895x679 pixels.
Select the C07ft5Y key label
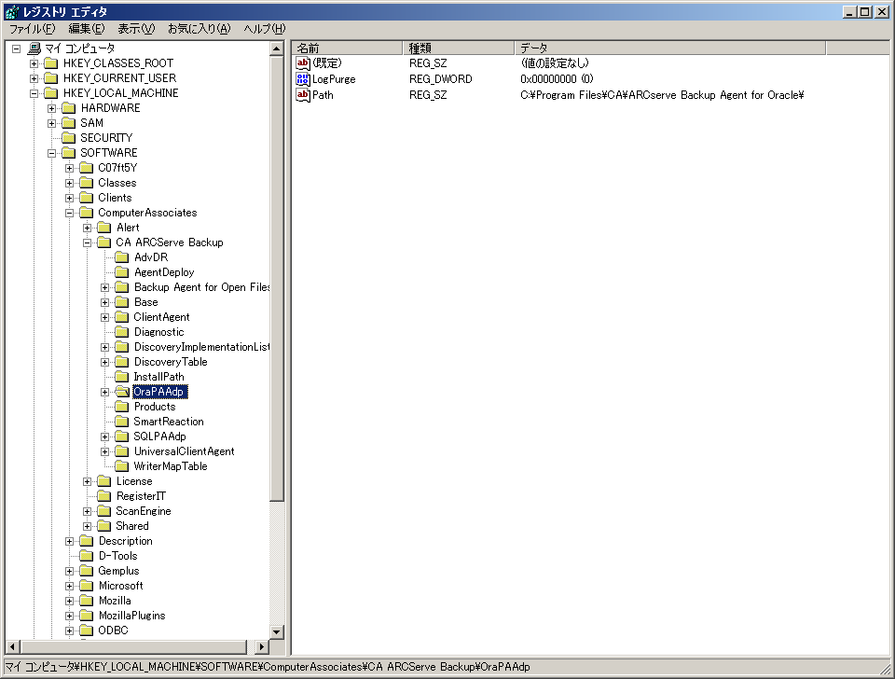(117, 168)
